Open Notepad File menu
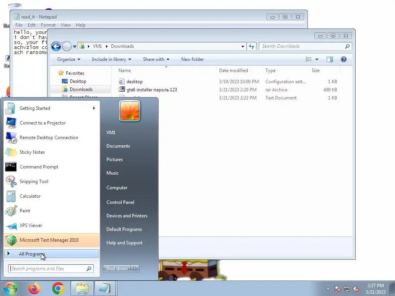The height and width of the screenshot is (296, 395). point(19,25)
